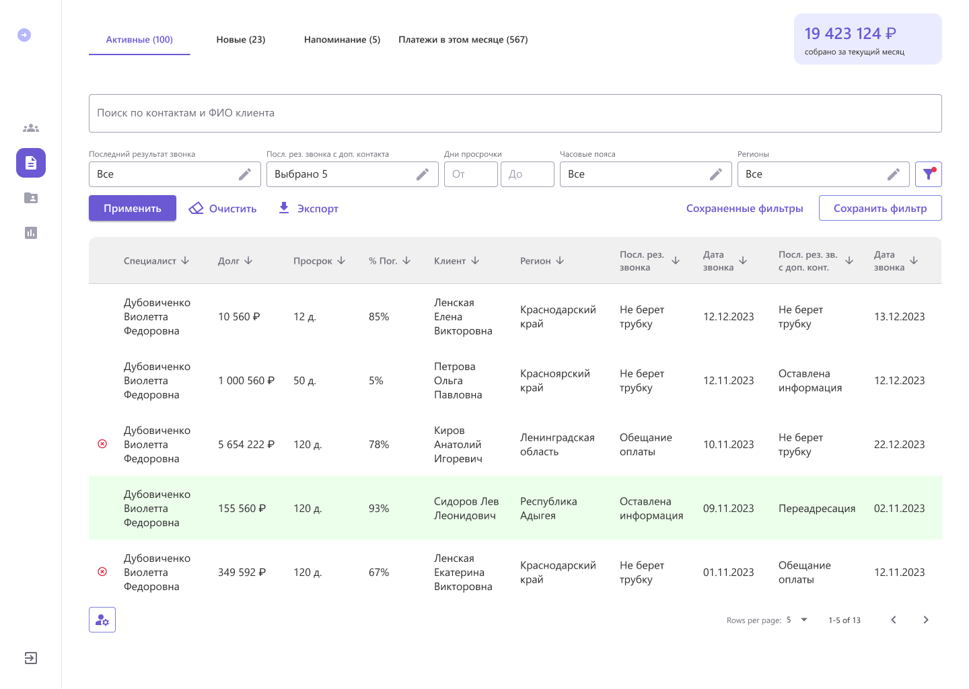Open the documents page in sidebar
Screen dimensions: 969x689
[31, 163]
